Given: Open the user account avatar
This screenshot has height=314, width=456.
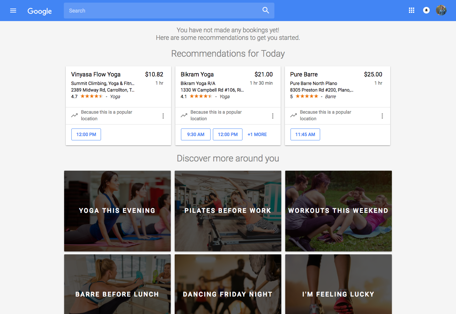Looking at the screenshot, I should click(441, 10).
